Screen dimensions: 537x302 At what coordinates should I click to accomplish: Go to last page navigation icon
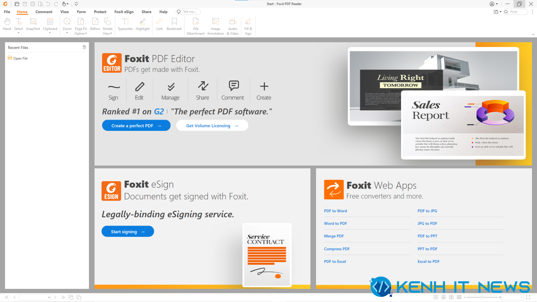63,297
